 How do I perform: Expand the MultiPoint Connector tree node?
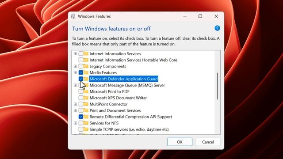(75, 104)
